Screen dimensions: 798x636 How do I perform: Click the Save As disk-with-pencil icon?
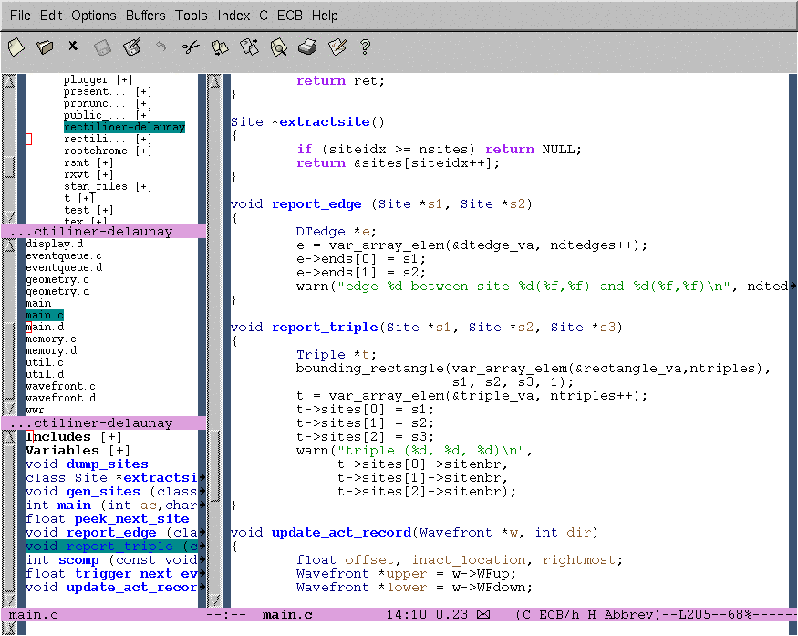[132, 47]
